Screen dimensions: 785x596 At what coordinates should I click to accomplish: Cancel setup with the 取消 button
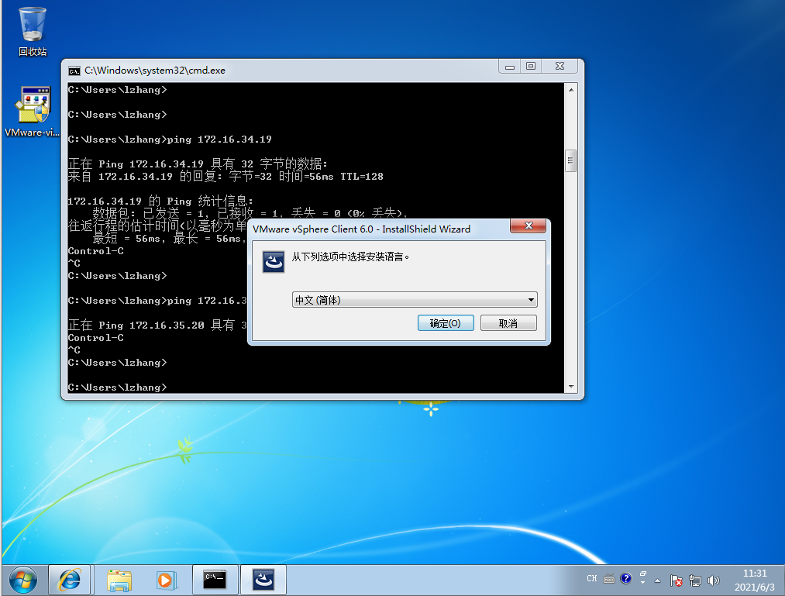tap(508, 323)
